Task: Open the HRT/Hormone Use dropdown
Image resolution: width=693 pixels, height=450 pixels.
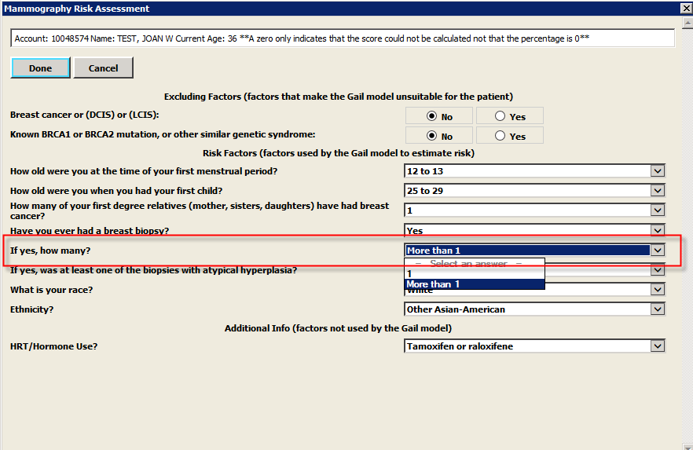Action: pos(658,346)
